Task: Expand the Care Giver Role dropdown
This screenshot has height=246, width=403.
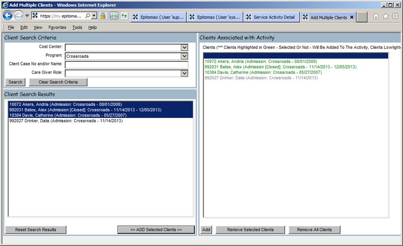Action: [184, 73]
